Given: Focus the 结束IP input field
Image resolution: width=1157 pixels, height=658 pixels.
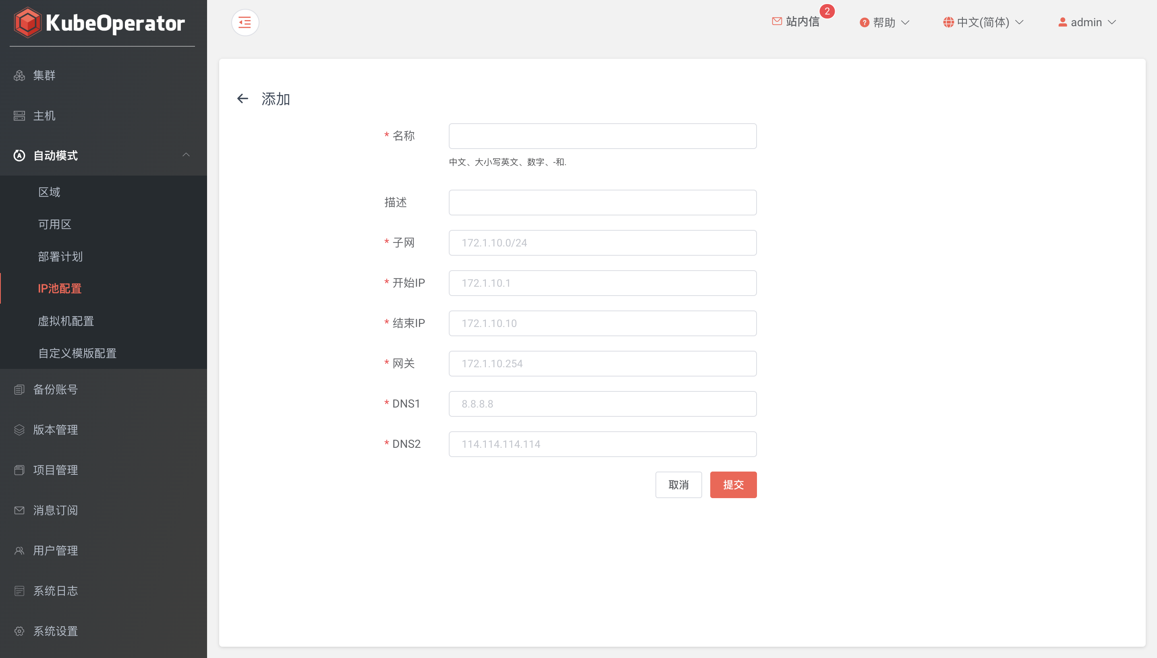Looking at the screenshot, I should pyautogui.click(x=602, y=323).
